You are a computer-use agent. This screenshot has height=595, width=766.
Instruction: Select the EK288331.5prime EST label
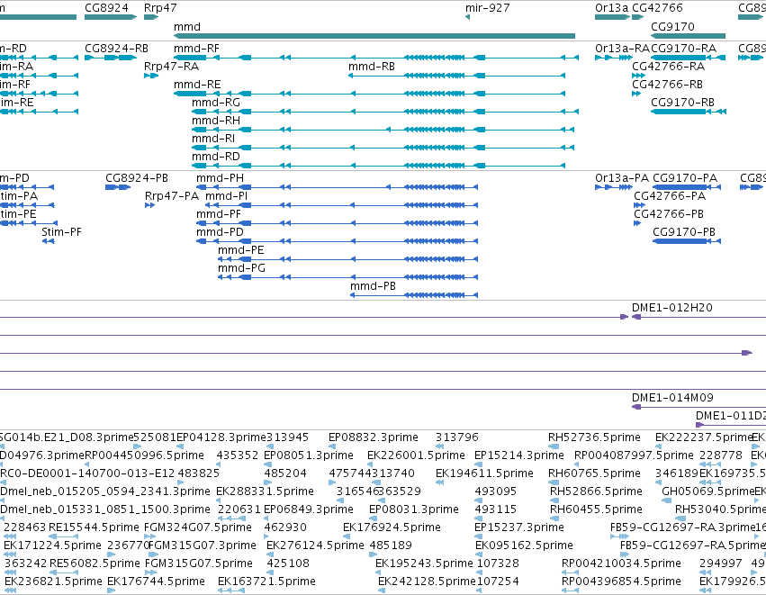click(266, 491)
